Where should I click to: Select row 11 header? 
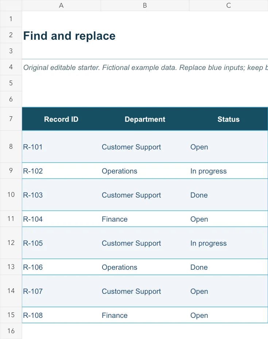click(11, 219)
